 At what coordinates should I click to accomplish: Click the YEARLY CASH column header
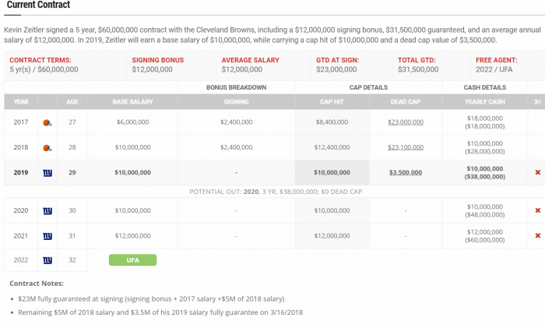point(484,102)
